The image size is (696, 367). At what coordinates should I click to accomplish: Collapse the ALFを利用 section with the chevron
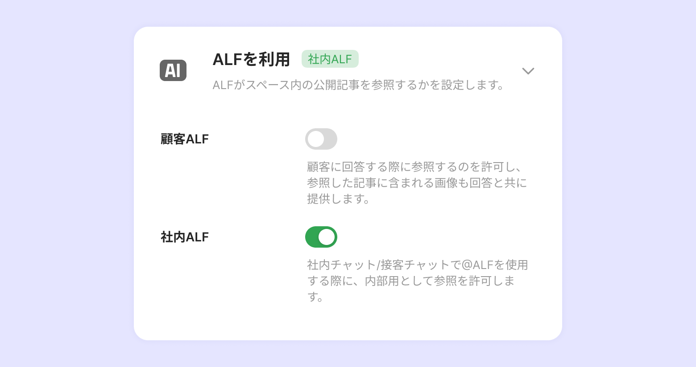(x=528, y=71)
